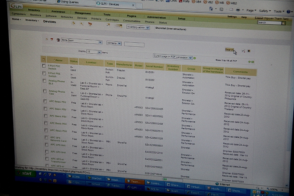Click the GLPI logo
The height and width of the screenshot is (196, 294).
coord(16,6)
